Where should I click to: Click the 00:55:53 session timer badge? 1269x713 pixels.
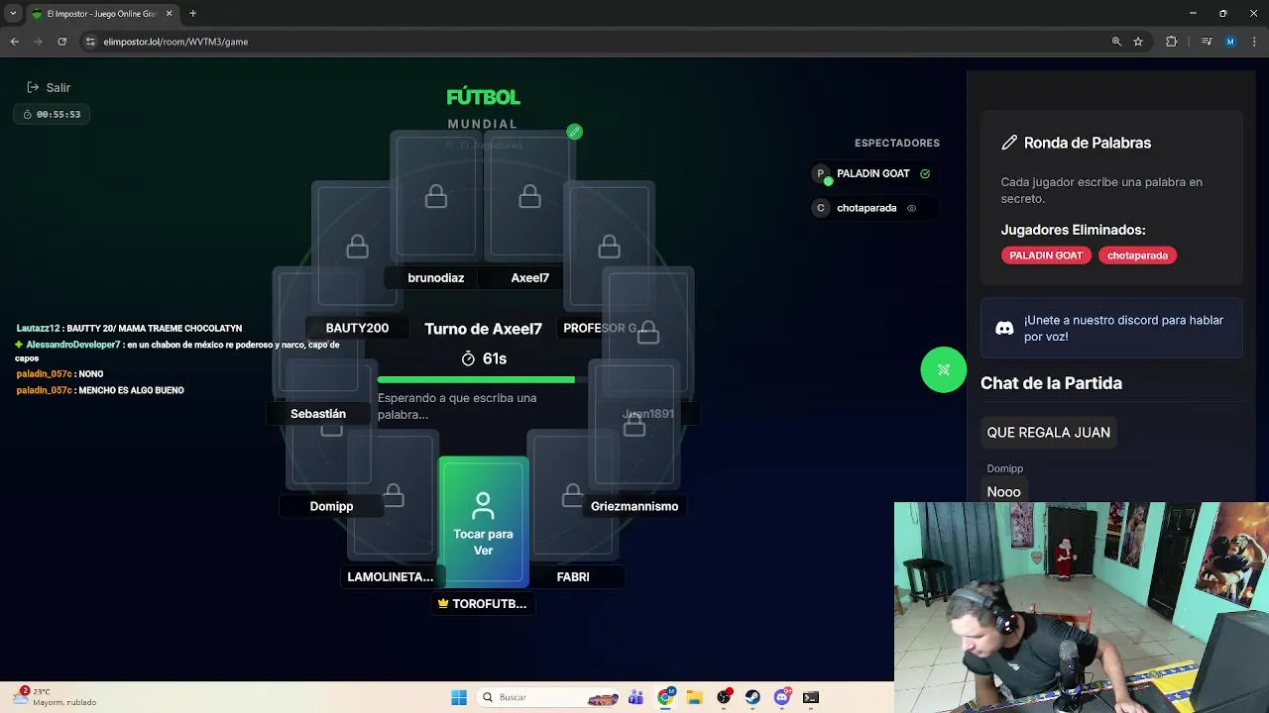[x=53, y=114]
